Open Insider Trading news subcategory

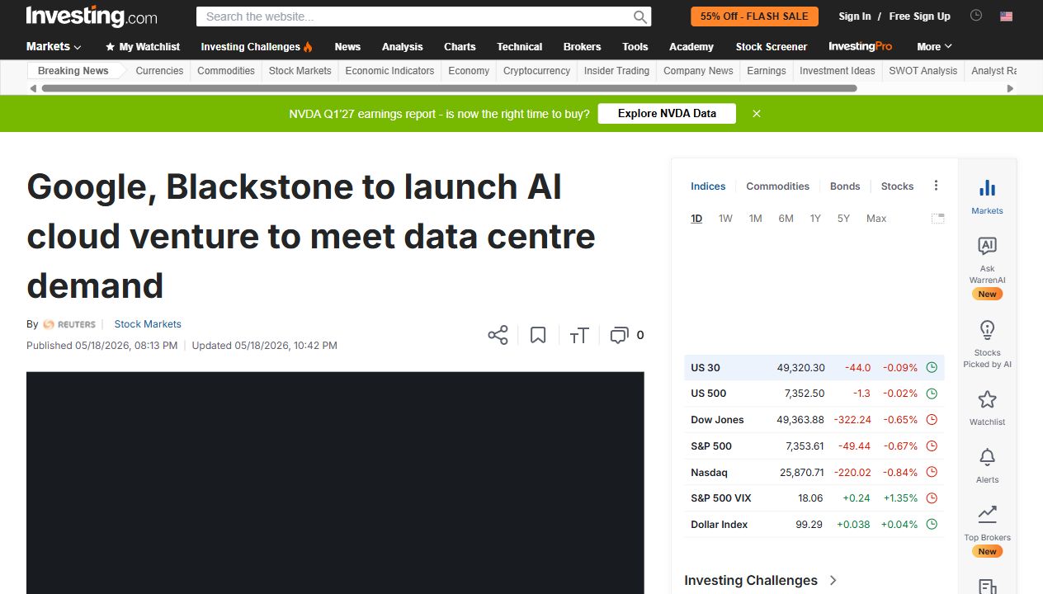coord(616,71)
